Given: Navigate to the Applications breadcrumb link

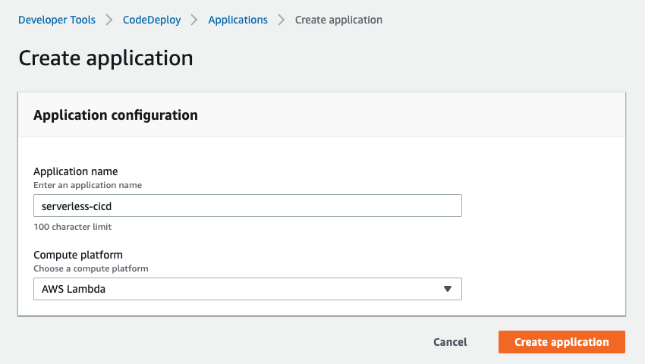Looking at the screenshot, I should coord(238,20).
